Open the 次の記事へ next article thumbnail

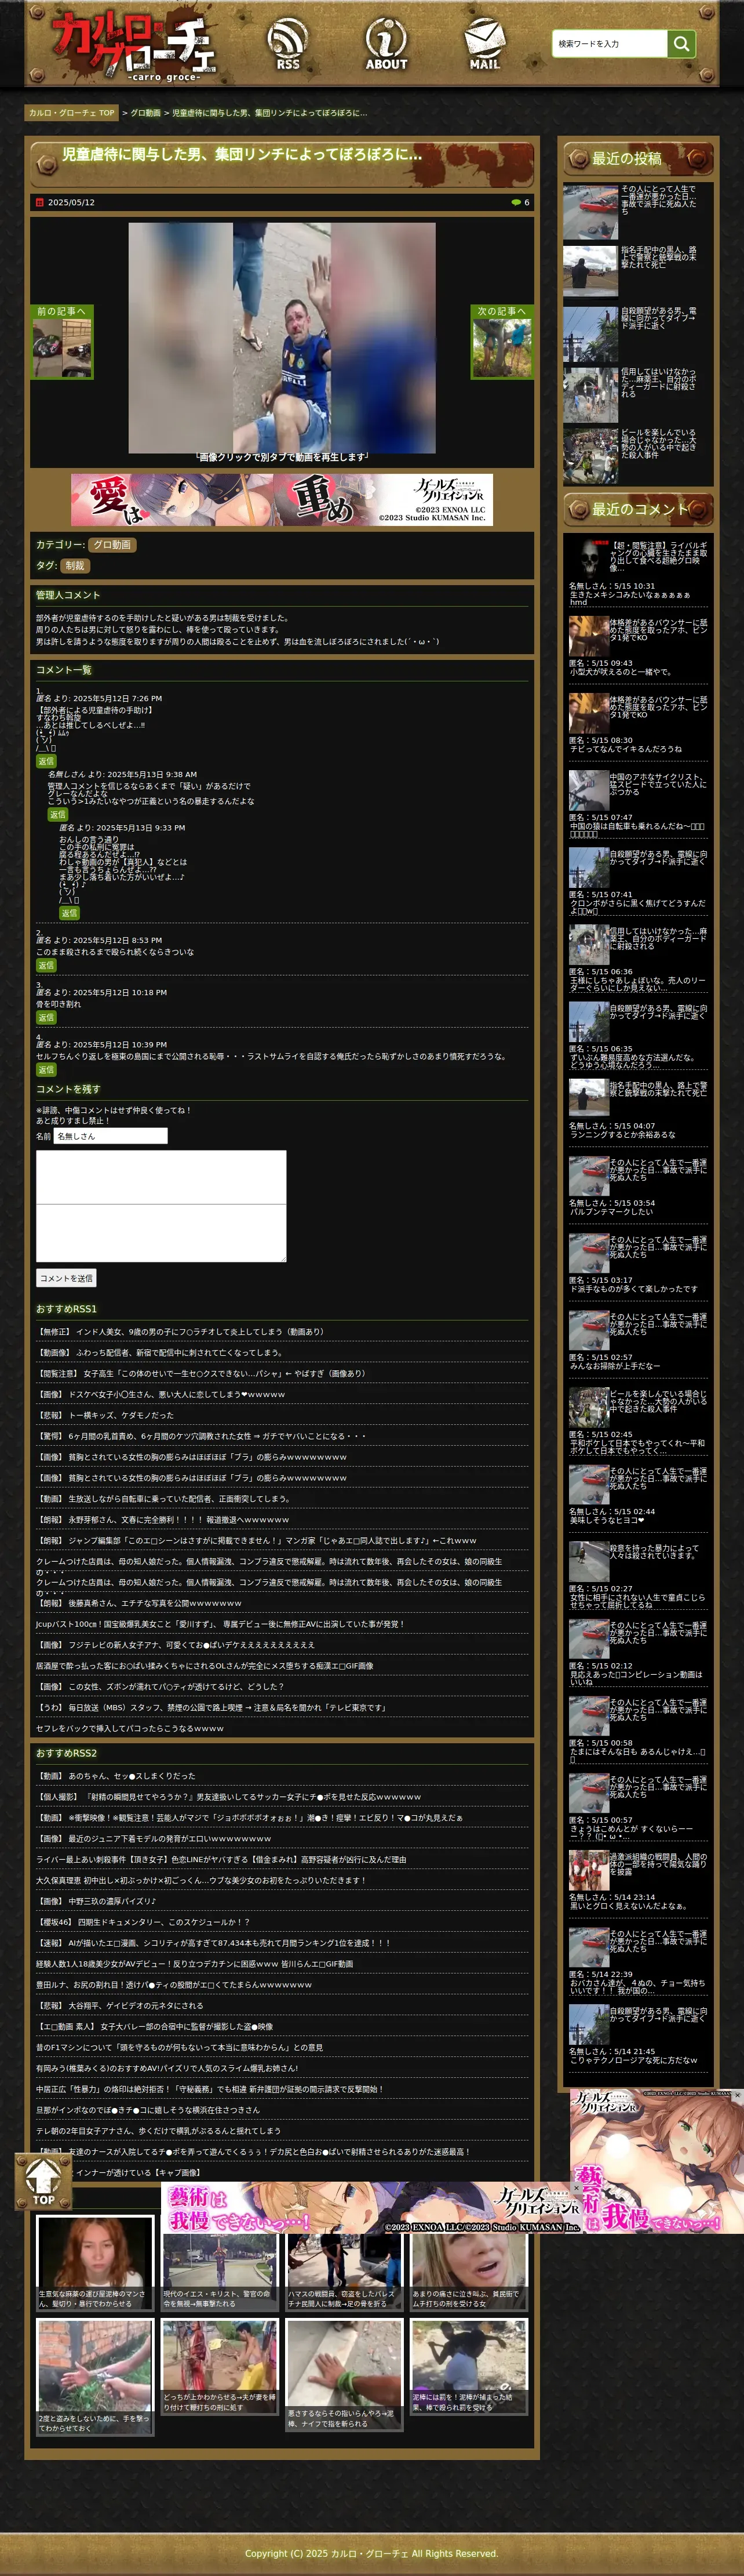click(502, 342)
